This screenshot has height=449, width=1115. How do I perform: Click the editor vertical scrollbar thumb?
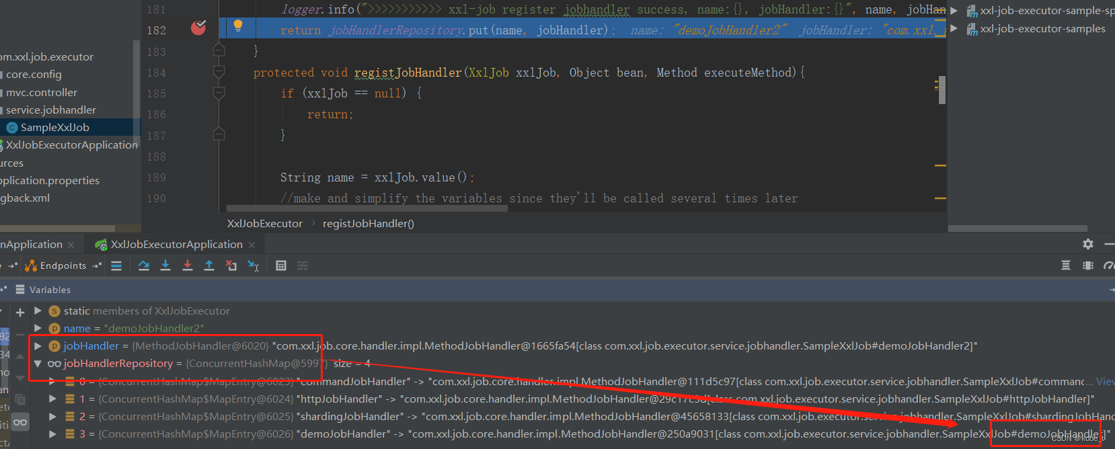942,90
